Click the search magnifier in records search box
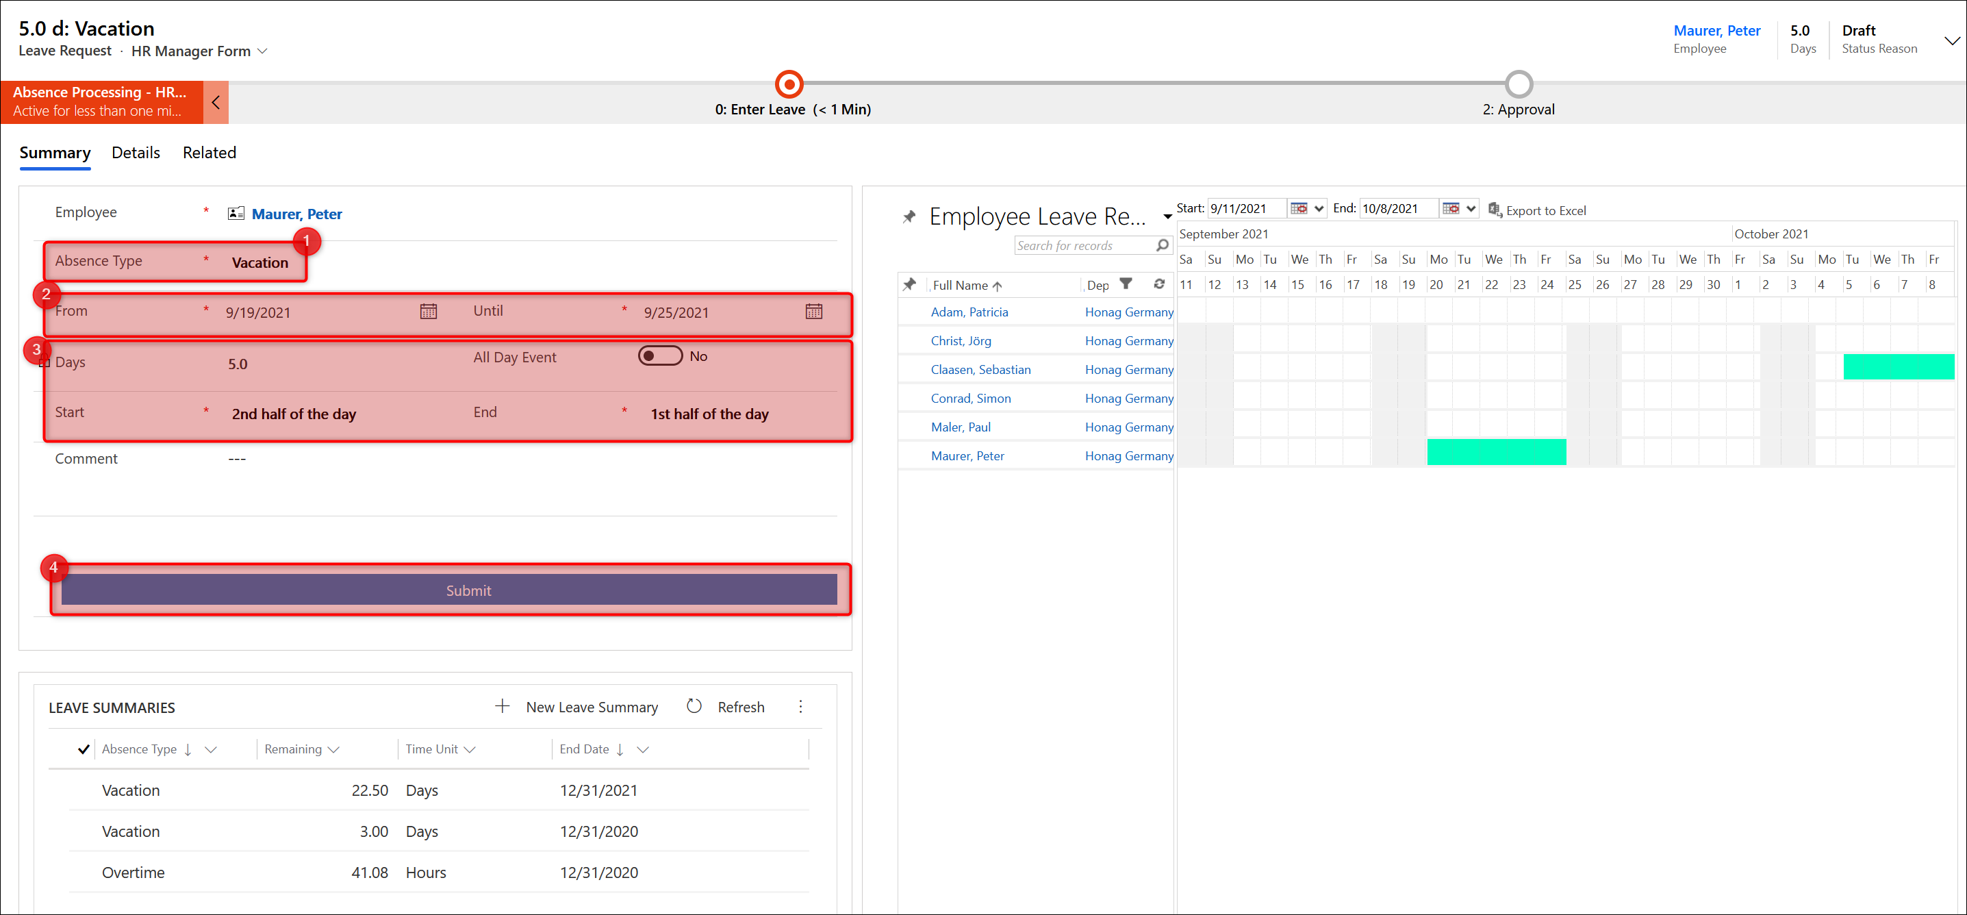1967x915 pixels. (1161, 245)
